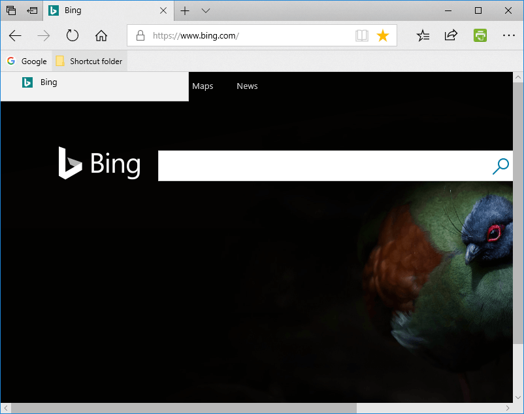Show tab previews chevron
Screen dimensions: 524x414
(206, 10)
